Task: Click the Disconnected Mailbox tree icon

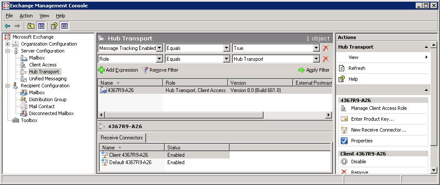Action: click(x=24, y=113)
